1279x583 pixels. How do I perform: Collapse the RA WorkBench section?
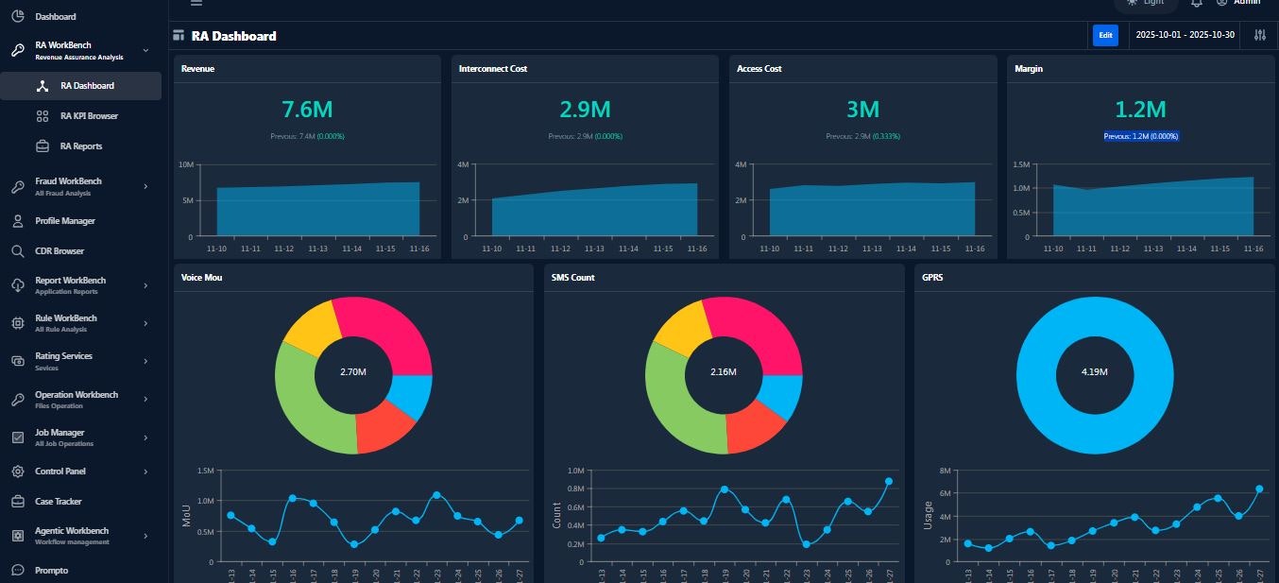point(145,47)
